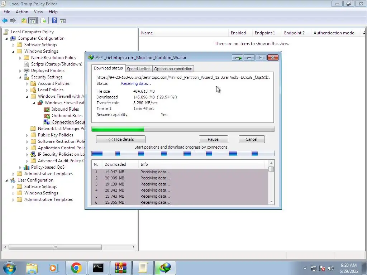Expand Account Policies node
The image size is (367, 275).
pos(27,83)
